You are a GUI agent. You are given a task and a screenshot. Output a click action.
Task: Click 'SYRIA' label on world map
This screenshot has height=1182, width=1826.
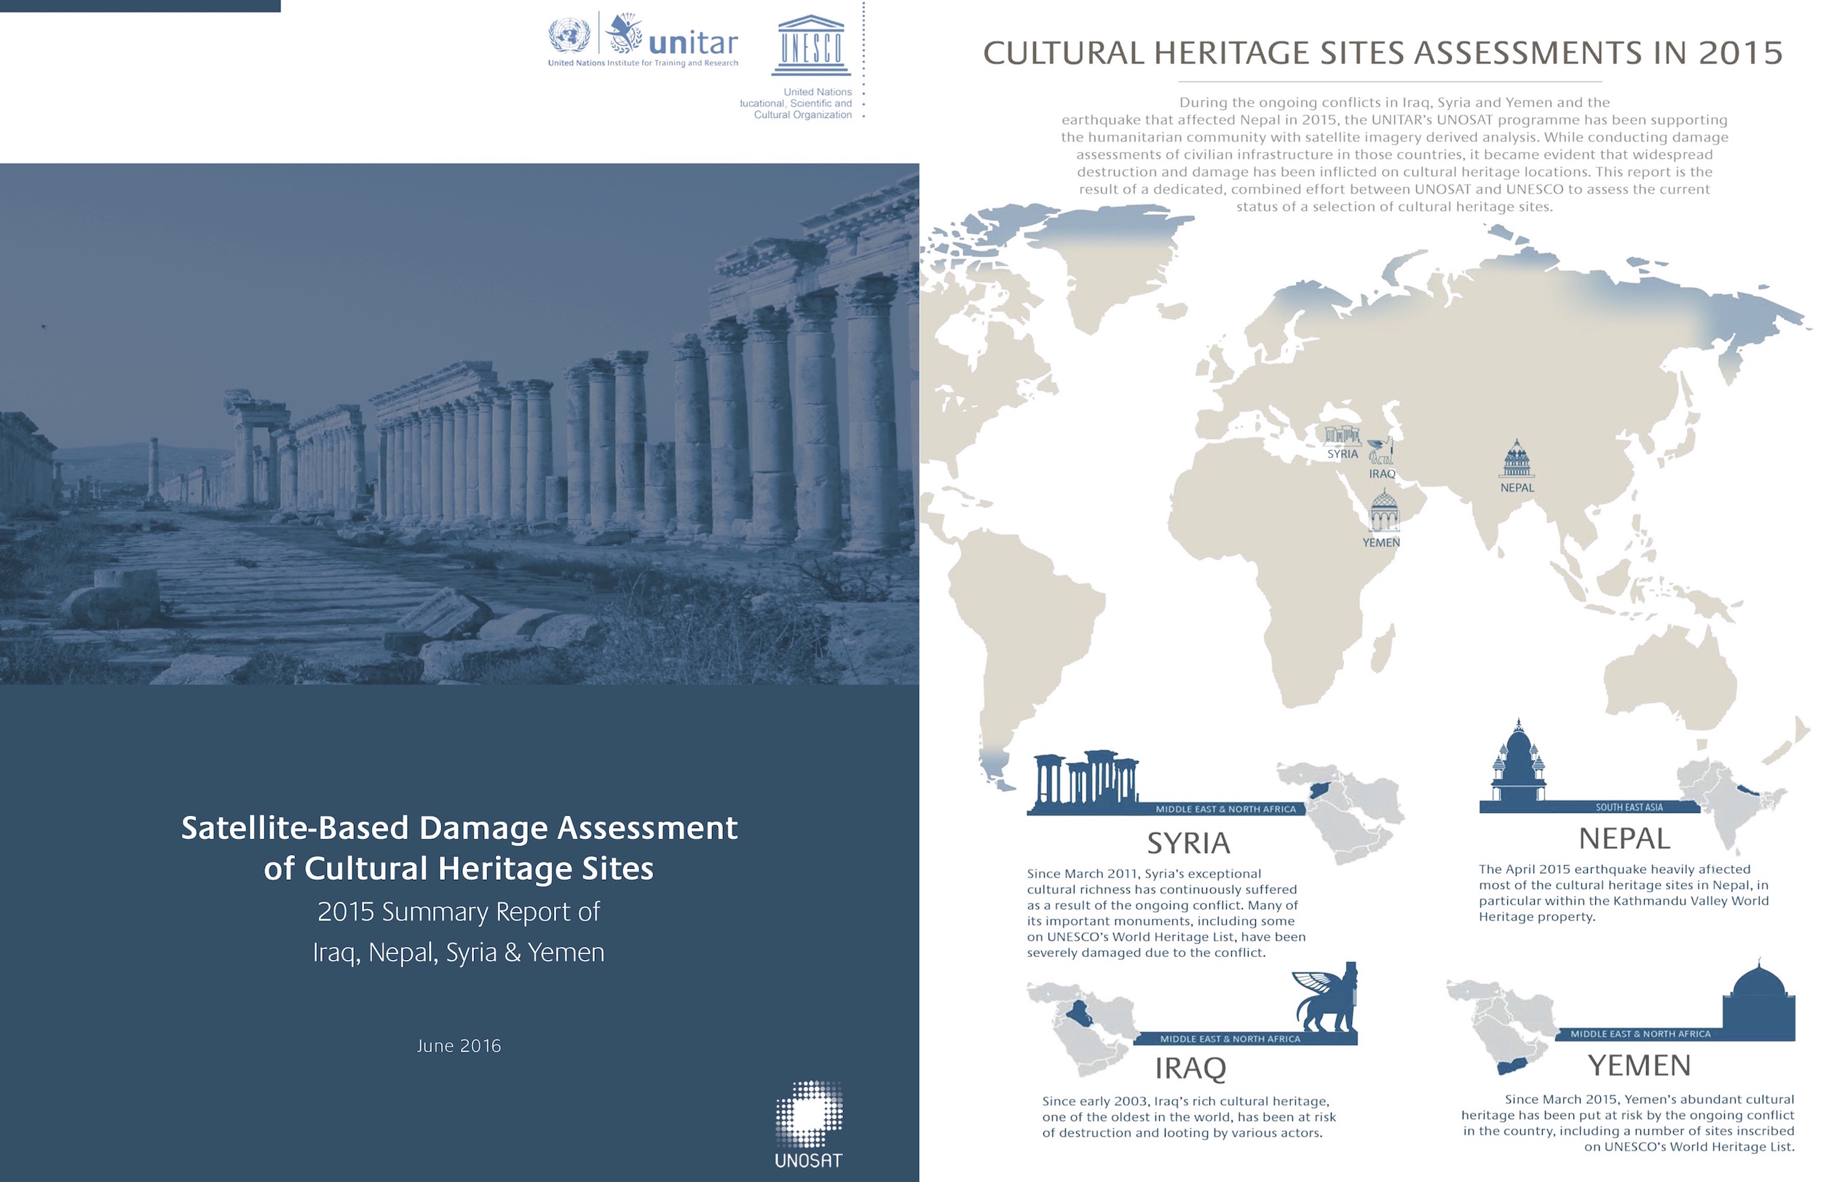1343,454
